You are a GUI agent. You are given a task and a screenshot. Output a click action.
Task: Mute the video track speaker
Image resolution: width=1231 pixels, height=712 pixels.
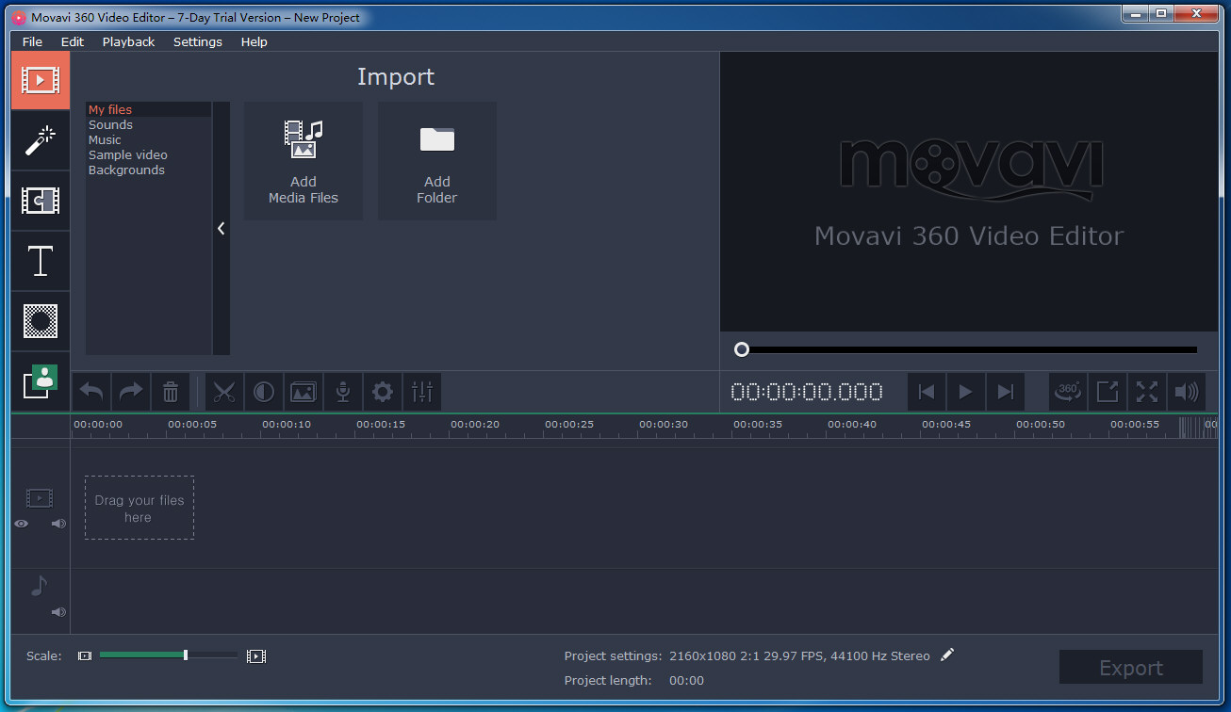[58, 524]
